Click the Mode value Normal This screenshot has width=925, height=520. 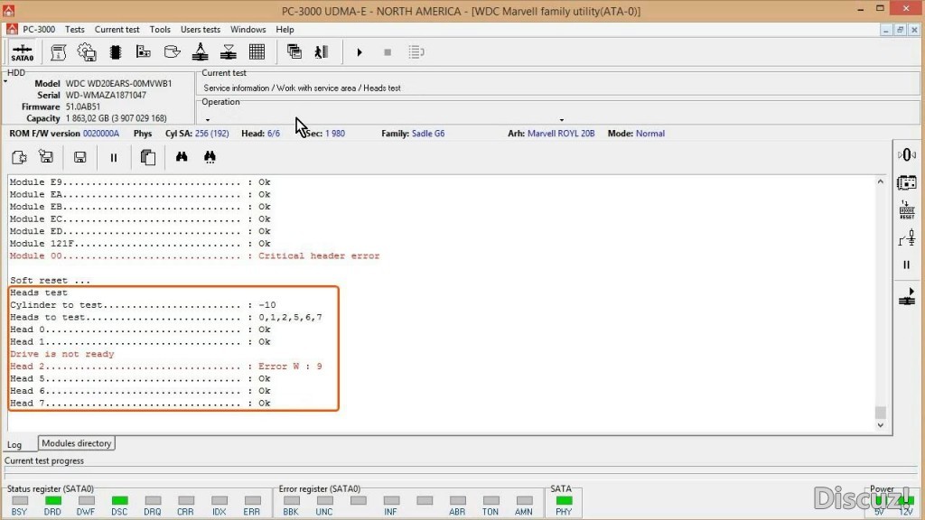[650, 134]
